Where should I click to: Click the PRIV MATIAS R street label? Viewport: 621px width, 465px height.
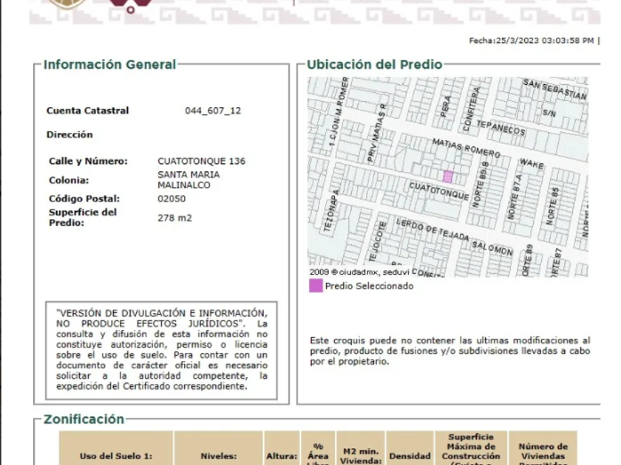377,134
